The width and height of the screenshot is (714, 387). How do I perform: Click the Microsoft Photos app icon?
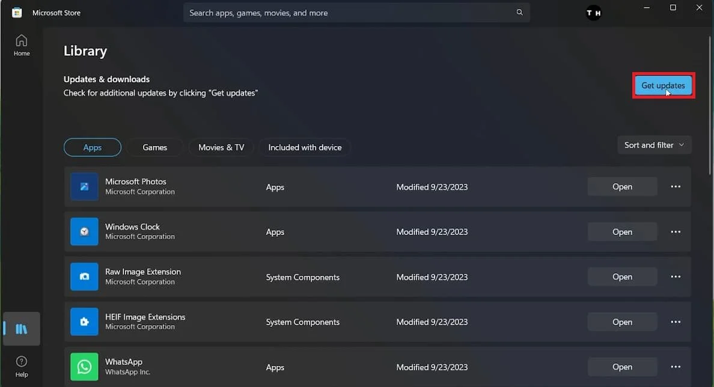[84, 187]
